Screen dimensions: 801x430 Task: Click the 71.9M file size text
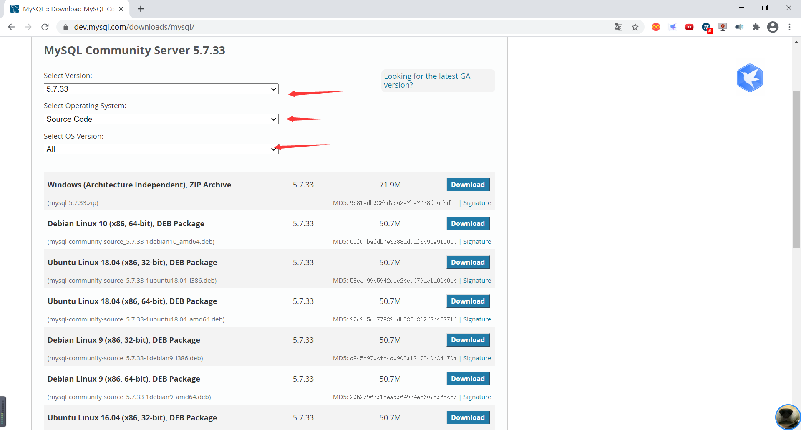[390, 185]
